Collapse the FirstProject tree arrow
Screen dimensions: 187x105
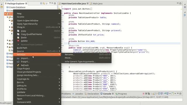click(5, 14)
